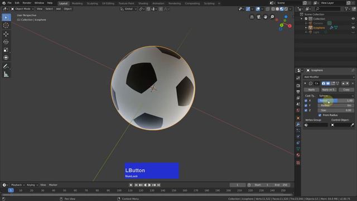Click eyedropper for Control Object

[352, 125]
